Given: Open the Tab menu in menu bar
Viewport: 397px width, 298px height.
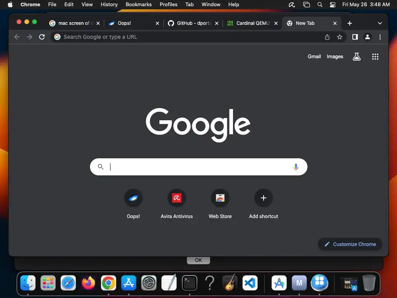Looking at the screenshot, I should (189, 5).
